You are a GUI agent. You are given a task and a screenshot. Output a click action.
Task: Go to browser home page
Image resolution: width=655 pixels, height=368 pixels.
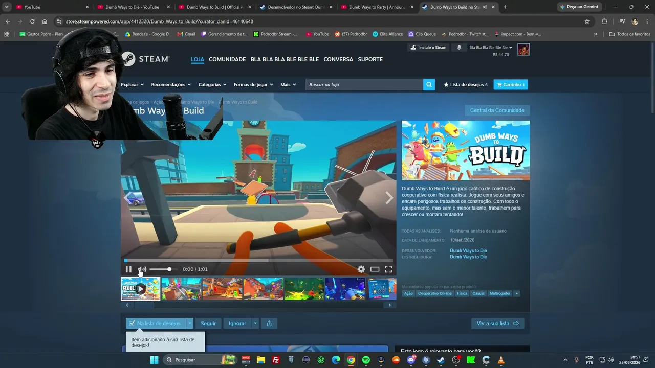coord(45,21)
